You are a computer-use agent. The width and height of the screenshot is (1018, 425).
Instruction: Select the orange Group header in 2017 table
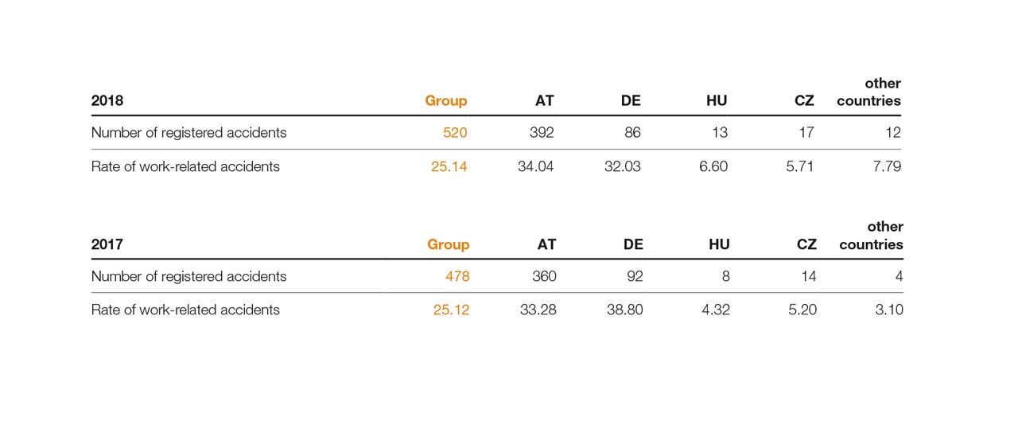(449, 244)
